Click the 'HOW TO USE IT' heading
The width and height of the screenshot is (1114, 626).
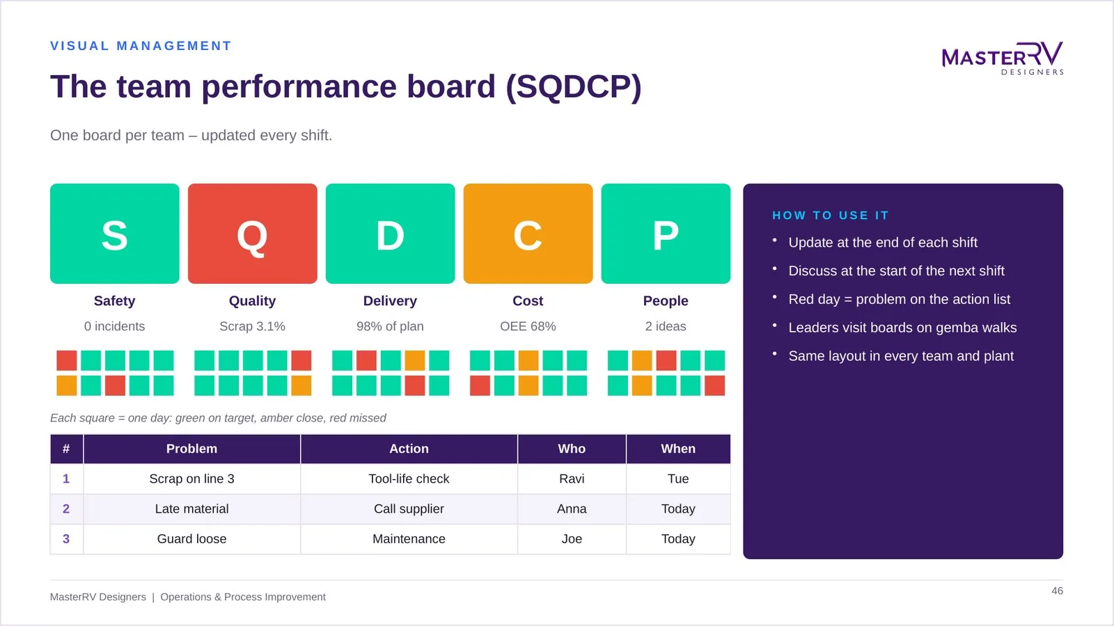831,216
